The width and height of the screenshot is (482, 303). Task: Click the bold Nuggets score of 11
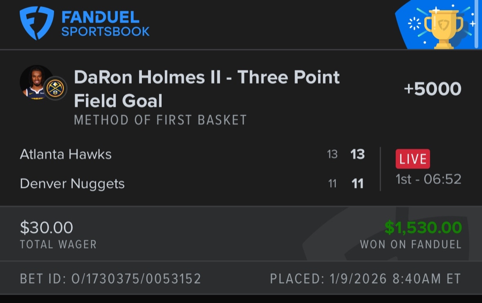pos(357,184)
